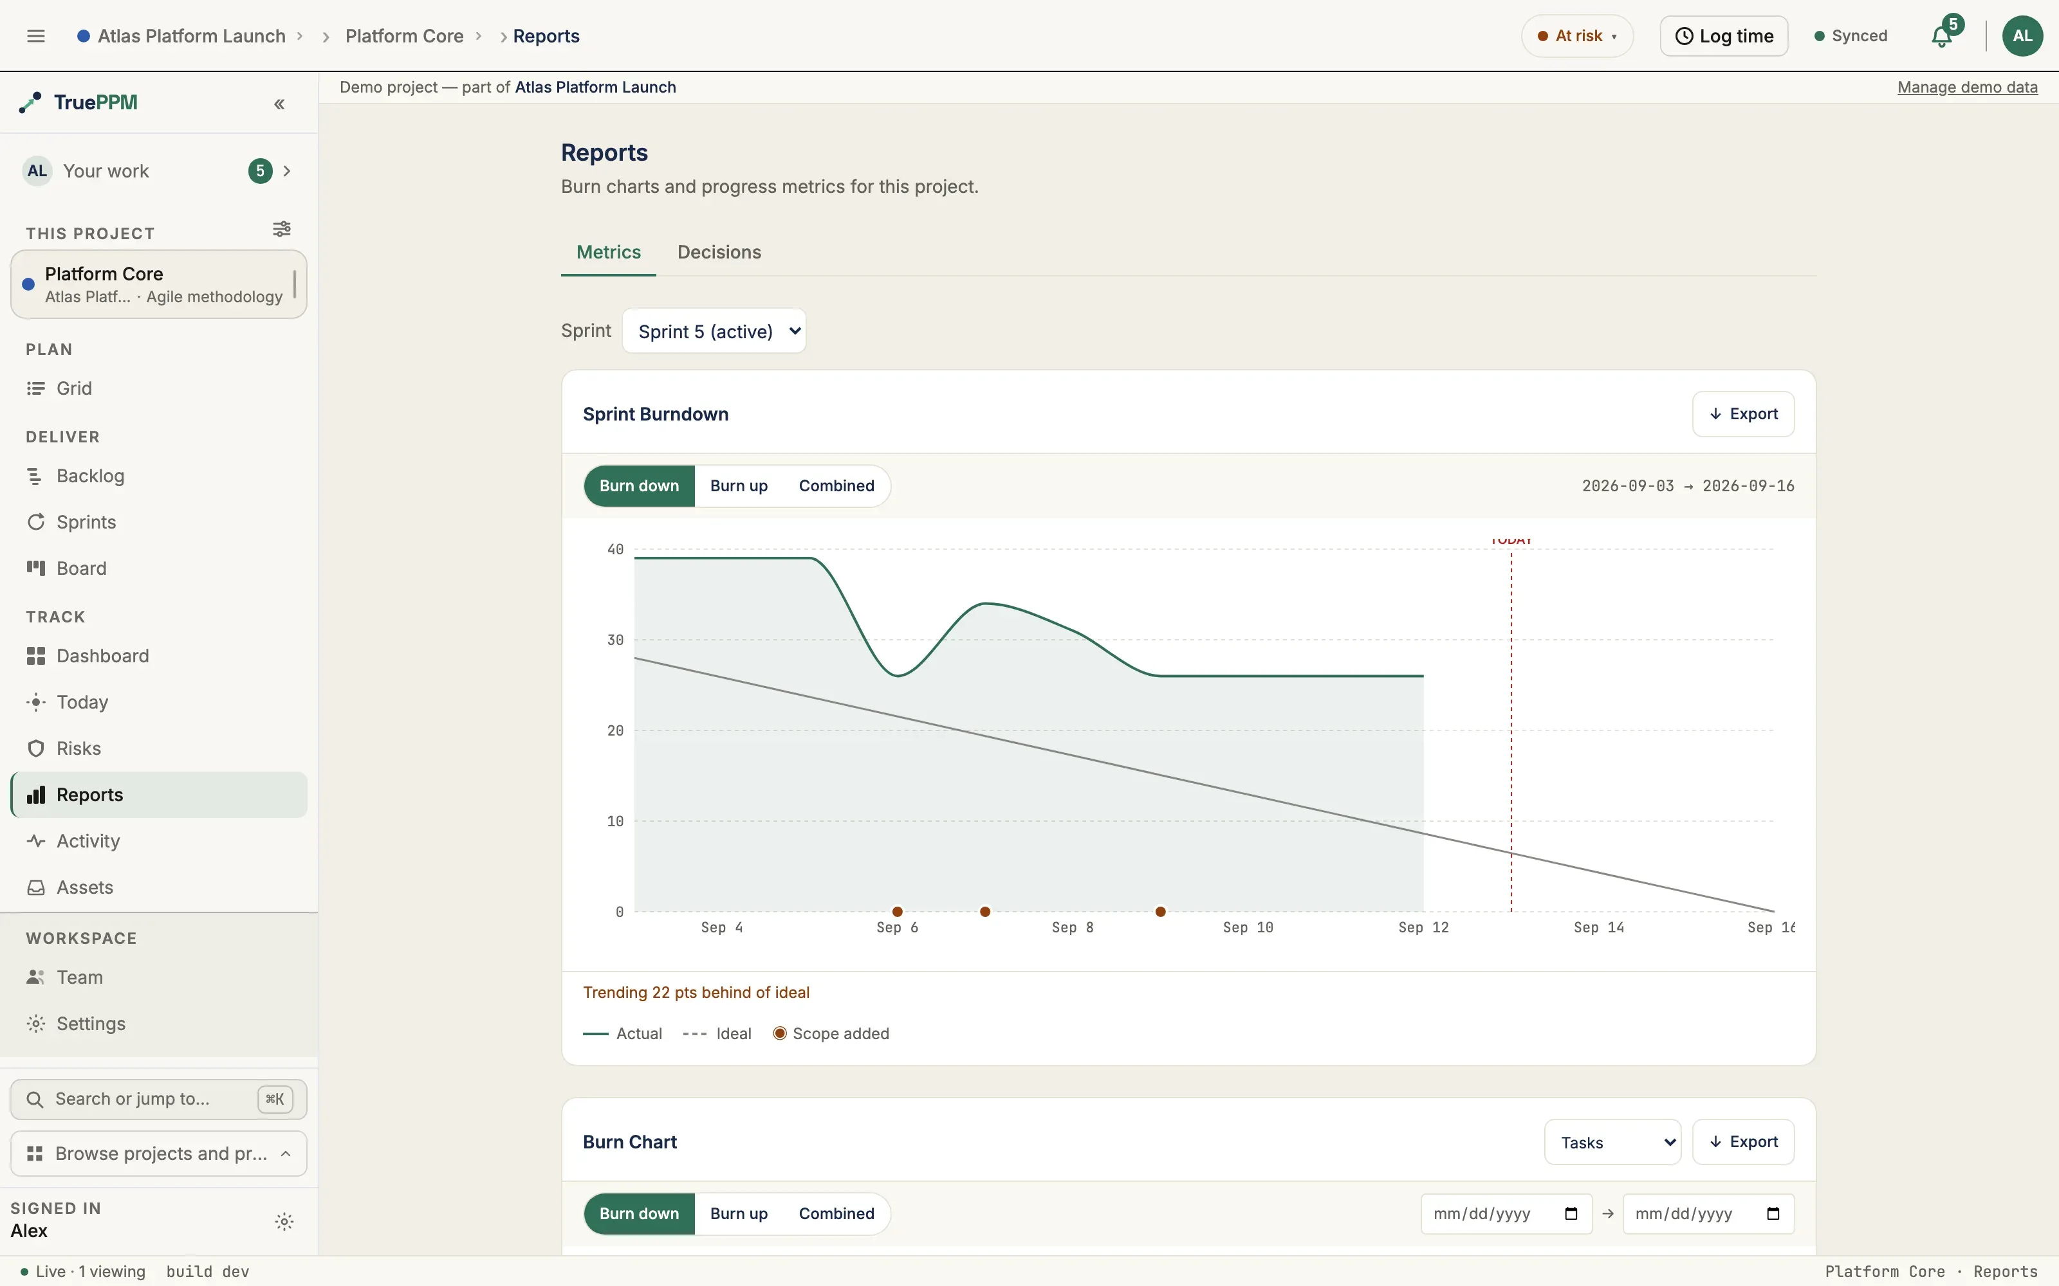Click Log time button
The image size is (2059, 1286).
1724,36
